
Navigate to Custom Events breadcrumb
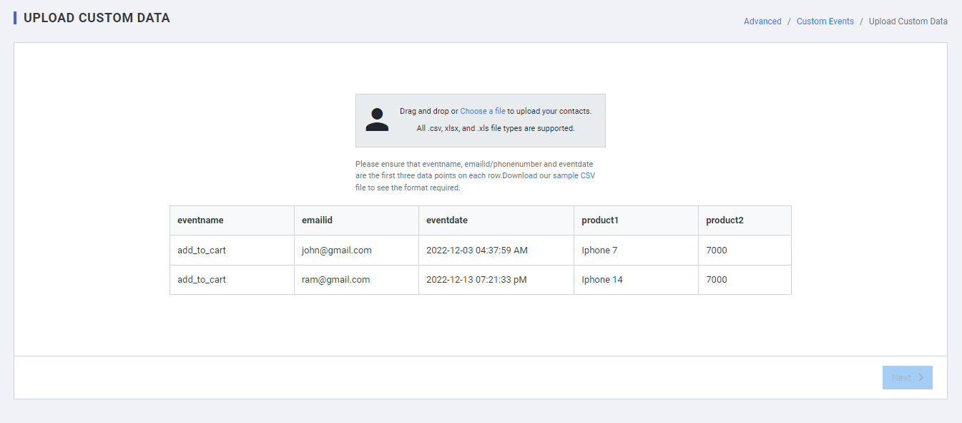(x=825, y=21)
